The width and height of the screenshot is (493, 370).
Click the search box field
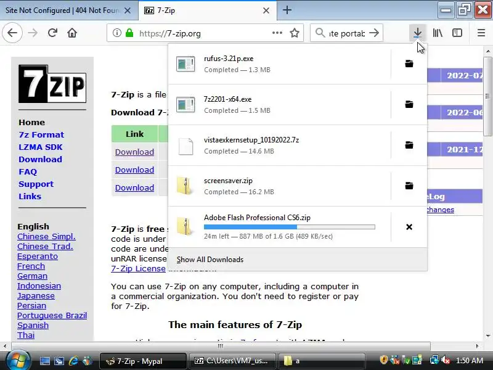pyautogui.click(x=347, y=33)
